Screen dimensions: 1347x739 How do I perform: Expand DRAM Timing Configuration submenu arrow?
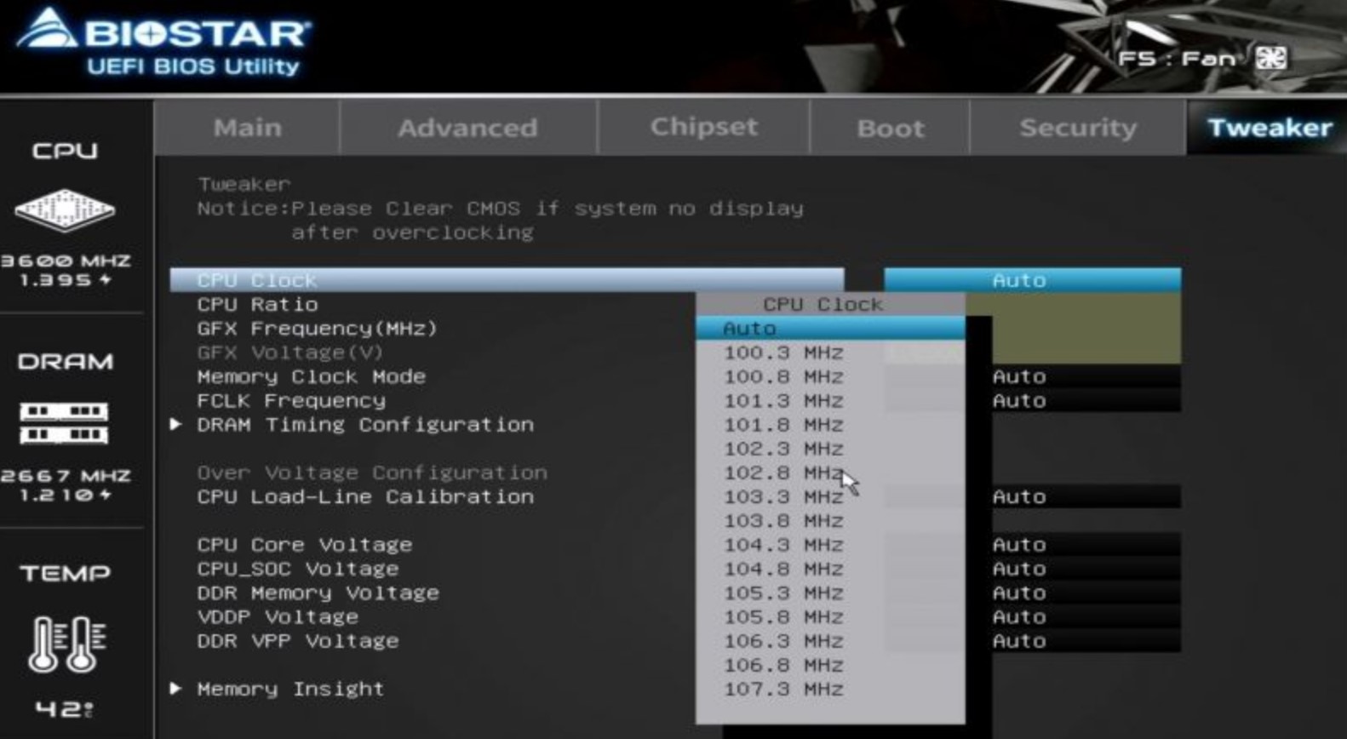(175, 424)
